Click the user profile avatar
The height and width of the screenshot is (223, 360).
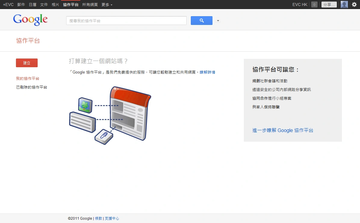[x=344, y=5]
